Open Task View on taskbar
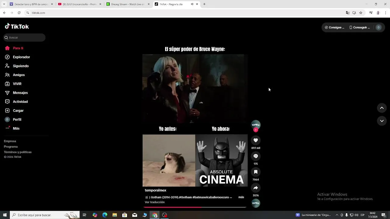 pyautogui.click(x=84, y=215)
